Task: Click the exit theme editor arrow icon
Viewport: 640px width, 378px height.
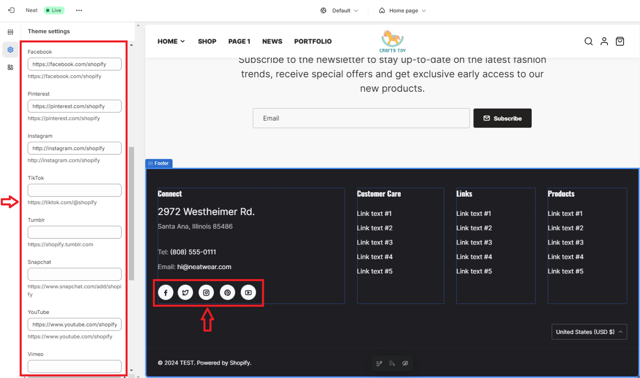Action: pos(10,10)
